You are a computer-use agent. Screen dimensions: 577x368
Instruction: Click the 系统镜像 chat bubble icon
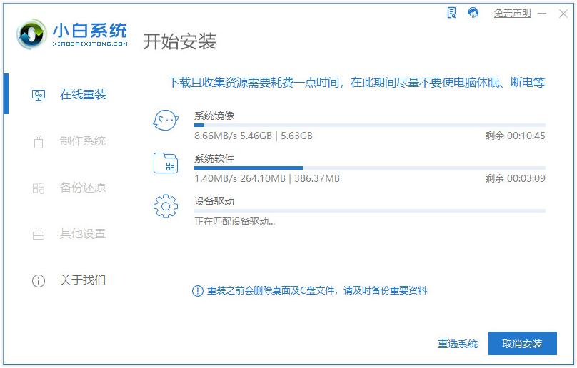click(166, 121)
